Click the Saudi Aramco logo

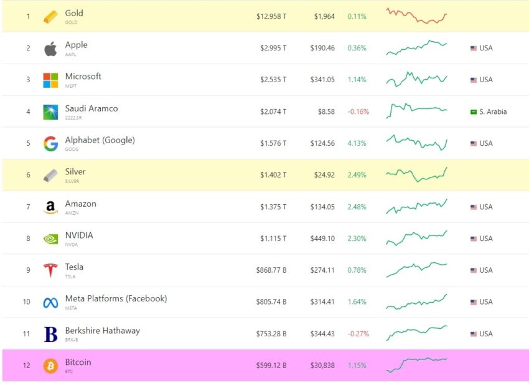click(x=50, y=112)
